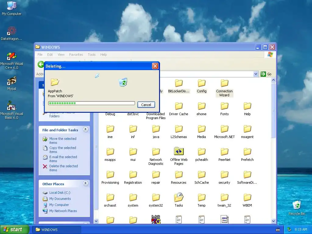Select the Offline Web Pages folder
312x234 pixels.
tap(179, 156)
